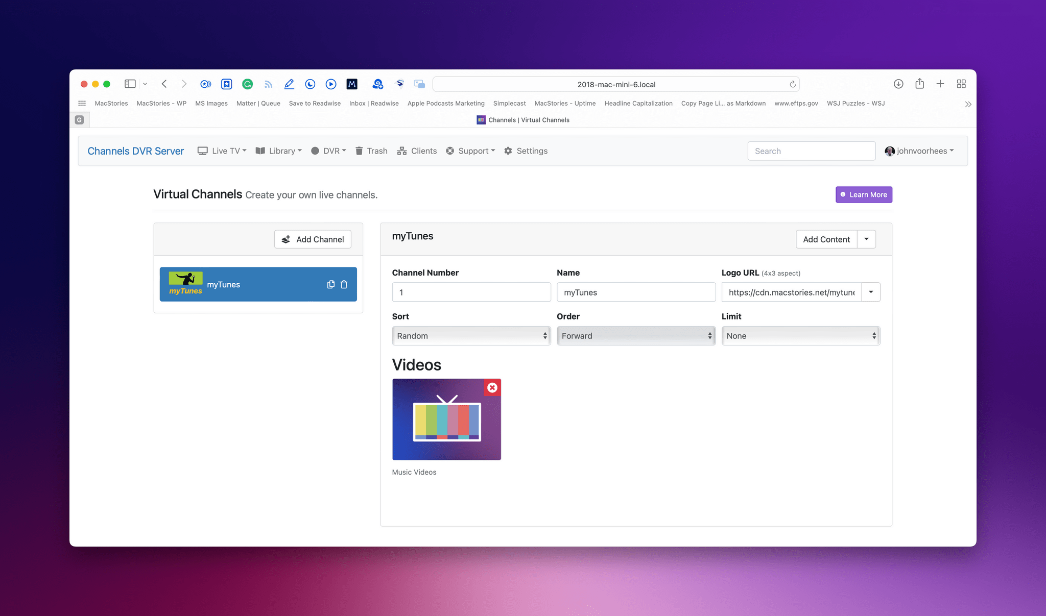Select the Channels | Virtual Channels tab
The image size is (1046, 616).
pyautogui.click(x=523, y=120)
